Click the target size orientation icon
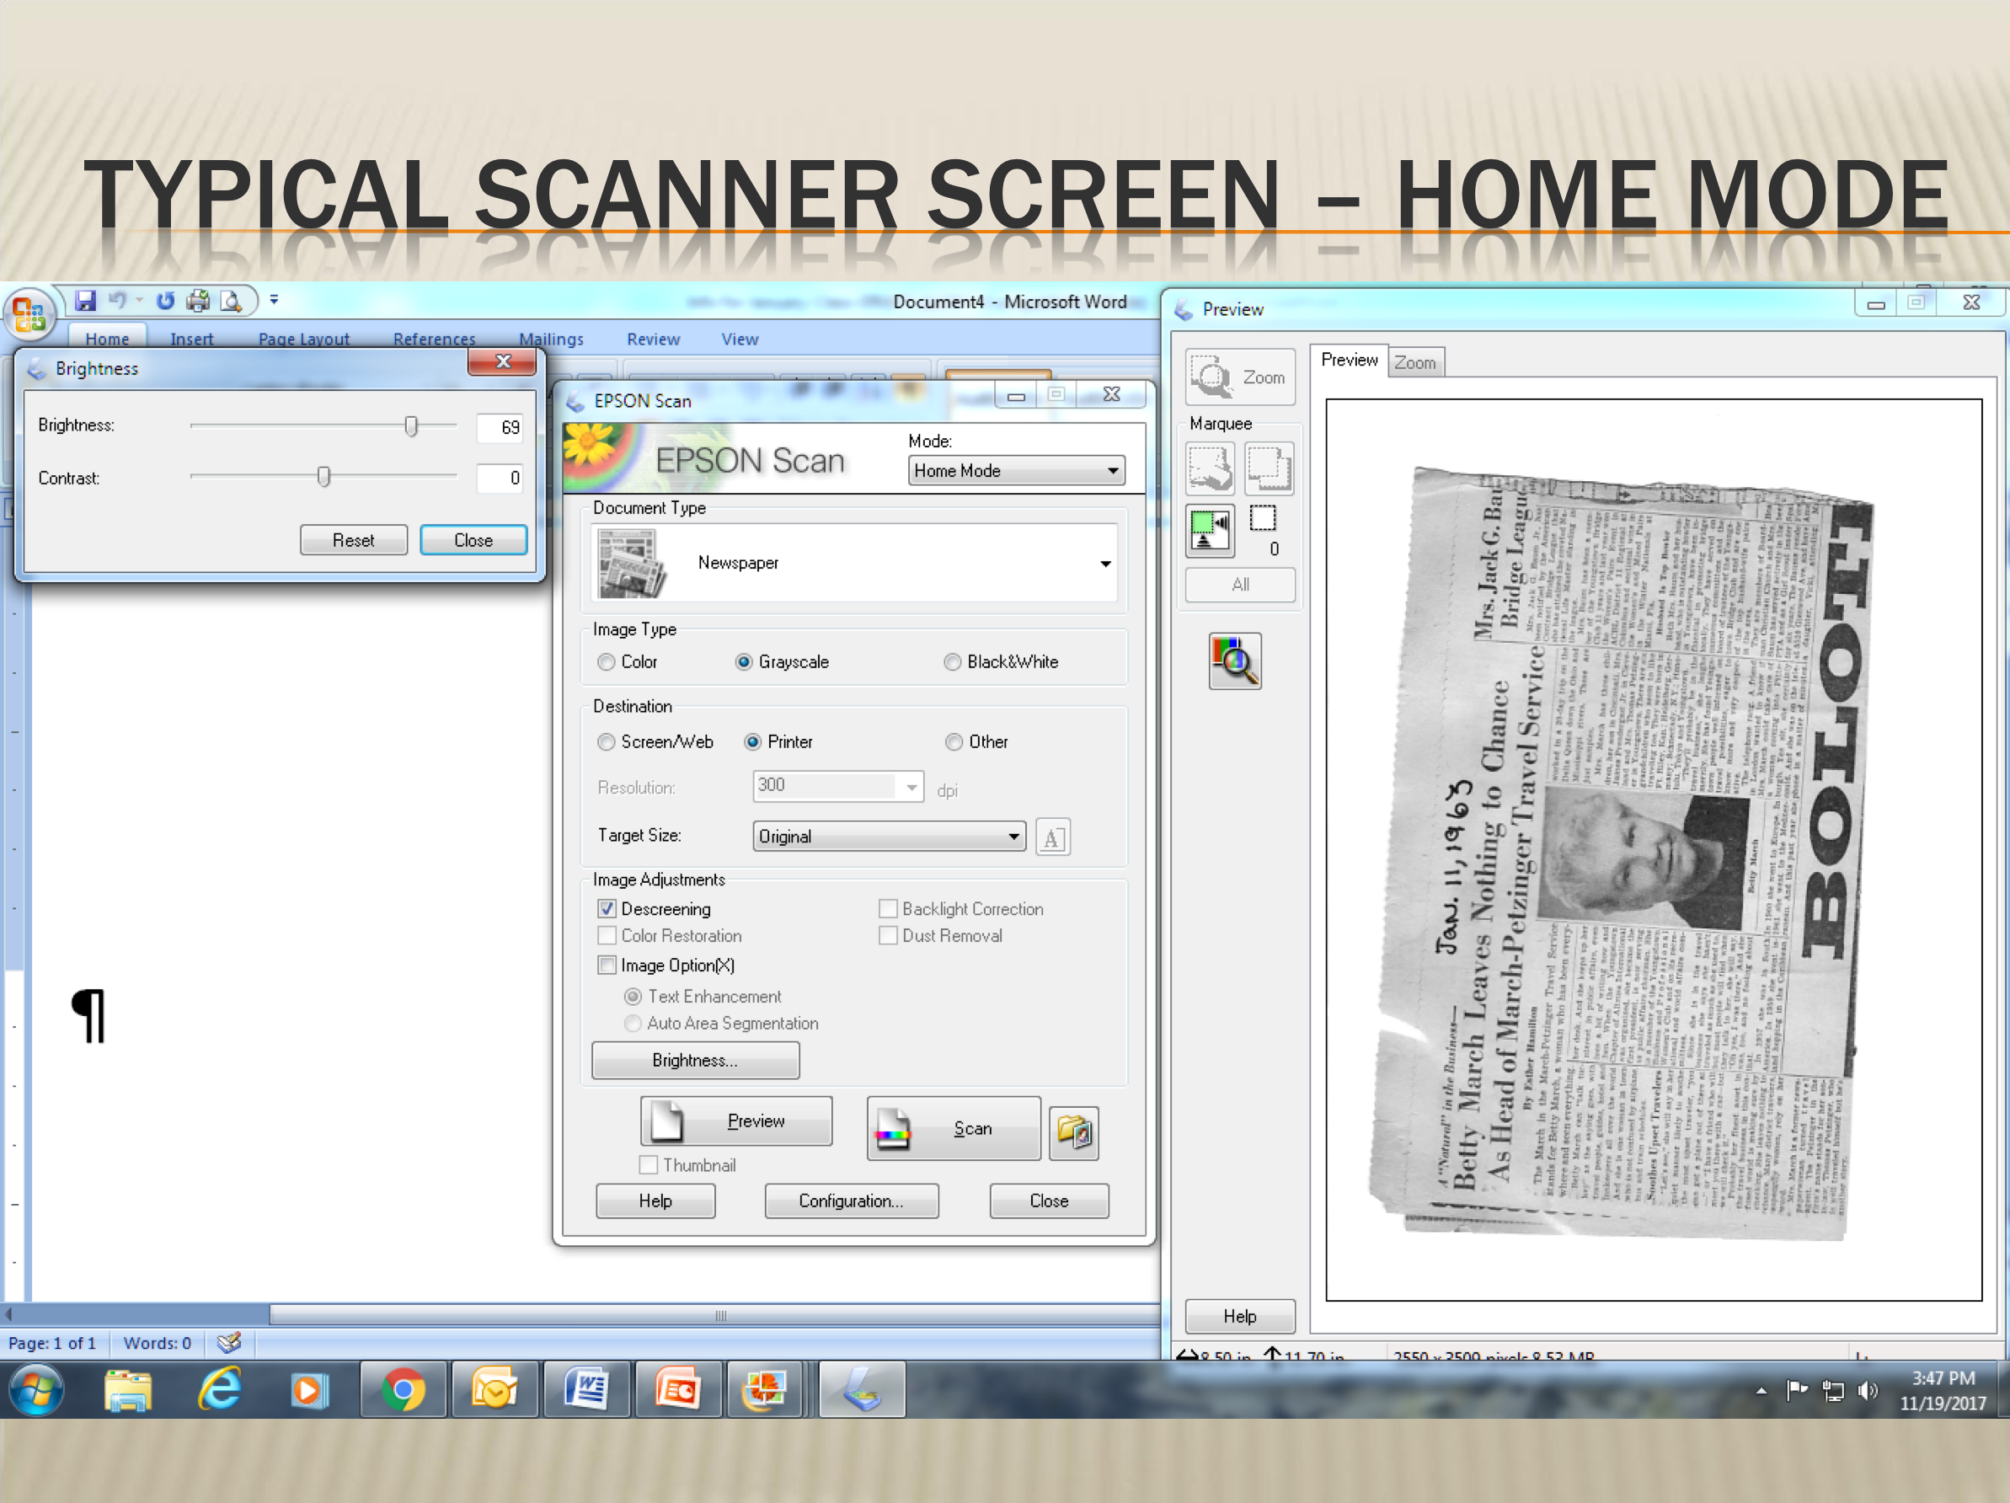The image size is (2010, 1503). click(x=1051, y=837)
